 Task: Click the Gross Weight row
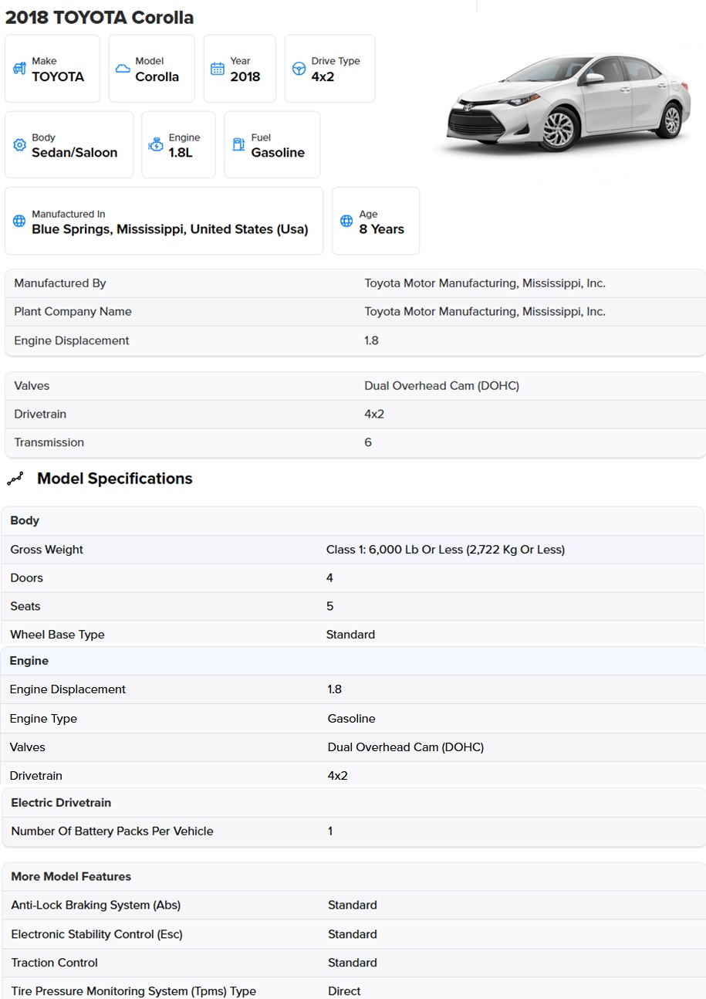pyautogui.click(x=353, y=550)
